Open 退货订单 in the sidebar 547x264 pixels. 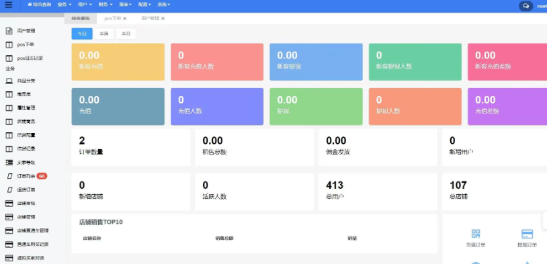click(x=26, y=189)
